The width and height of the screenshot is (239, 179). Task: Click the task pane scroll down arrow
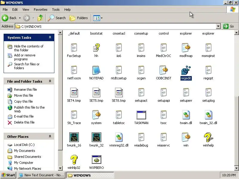[x=60, y=168]
